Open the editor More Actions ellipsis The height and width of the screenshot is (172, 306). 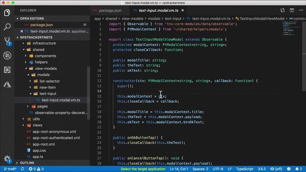(x=301, y=10)
